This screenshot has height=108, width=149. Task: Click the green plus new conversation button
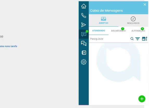[142, 99]
